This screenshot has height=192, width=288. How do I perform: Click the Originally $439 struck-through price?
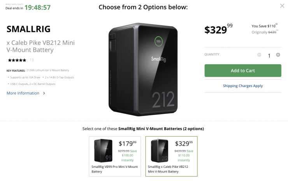pos(264,32)
